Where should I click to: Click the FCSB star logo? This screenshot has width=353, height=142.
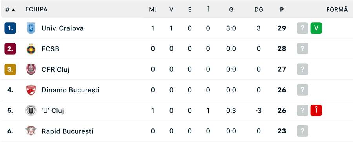tap(31, 49)
